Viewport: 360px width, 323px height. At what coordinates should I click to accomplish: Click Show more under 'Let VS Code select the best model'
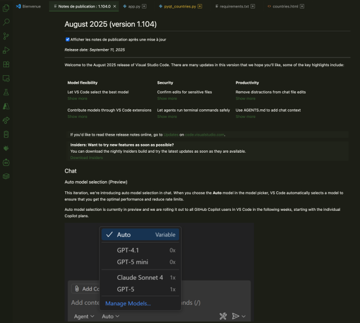tap(77, 99)
